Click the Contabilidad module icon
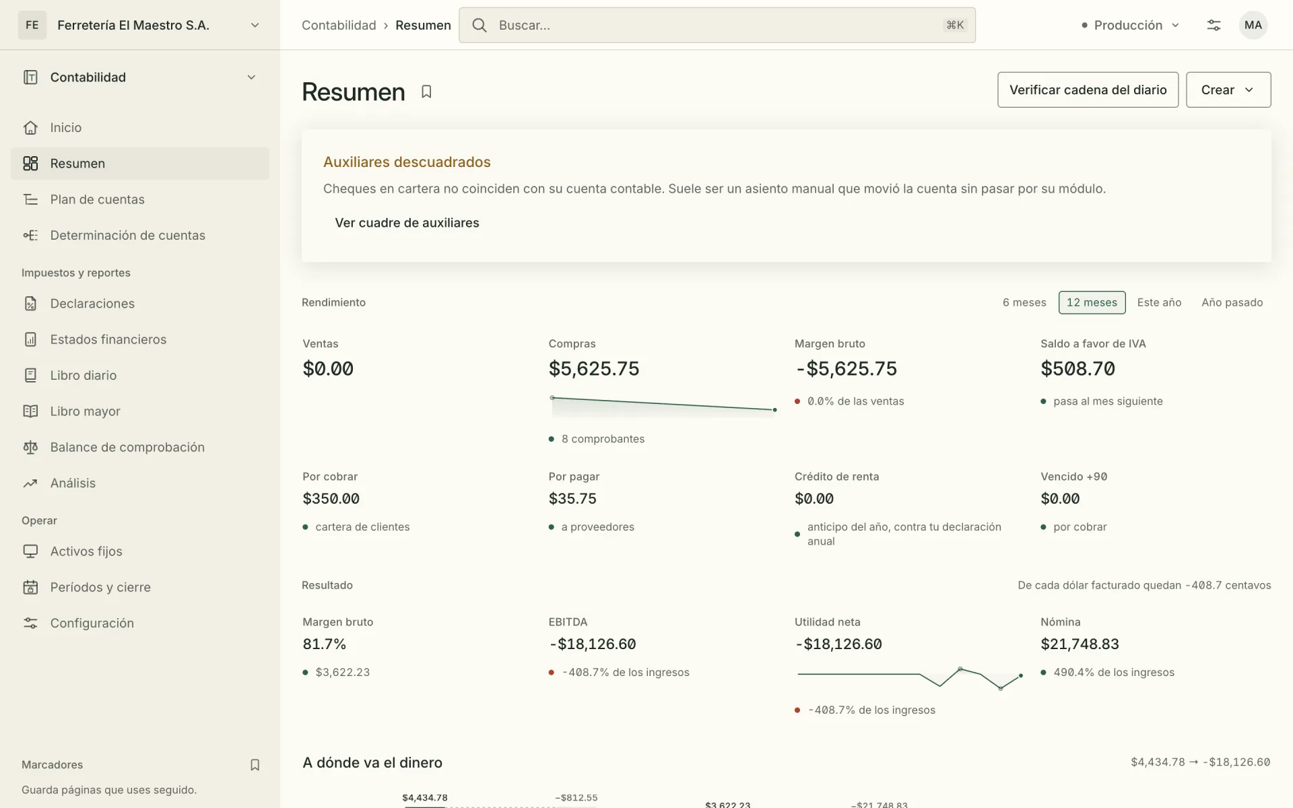 coord(30,77)
